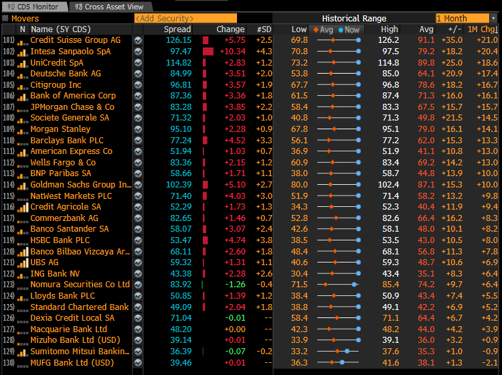Click the circular chart icon for UniCredit SpA
Screen dimensions: 502x375
point(138,63)
